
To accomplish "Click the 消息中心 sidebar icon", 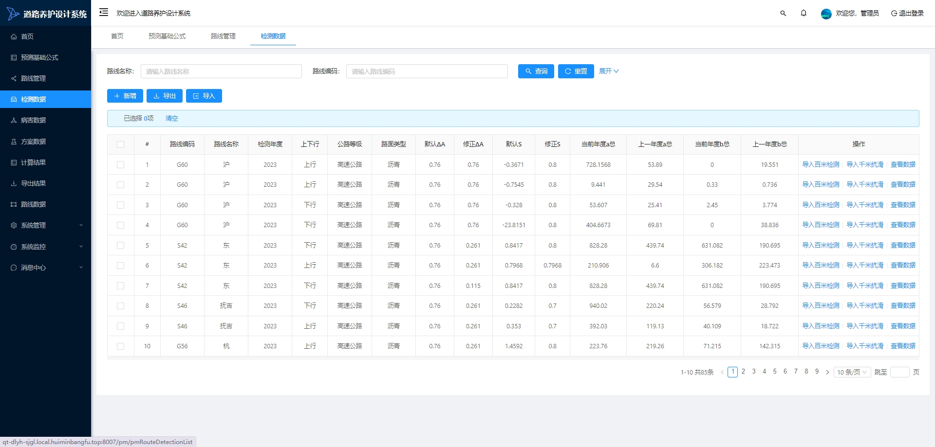I will [x=14, y=268].
